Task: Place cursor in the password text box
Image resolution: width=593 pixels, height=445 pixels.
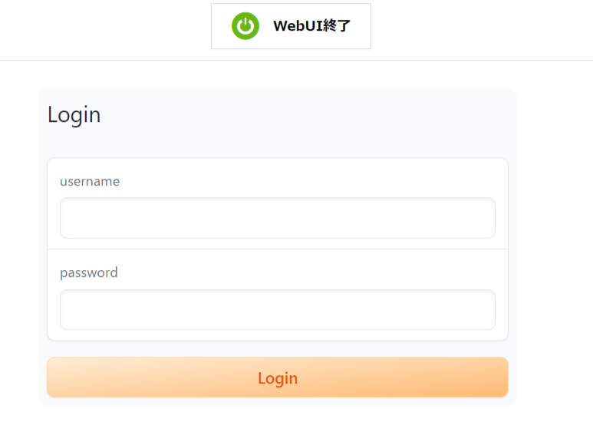Action: [x=278, y=310]
